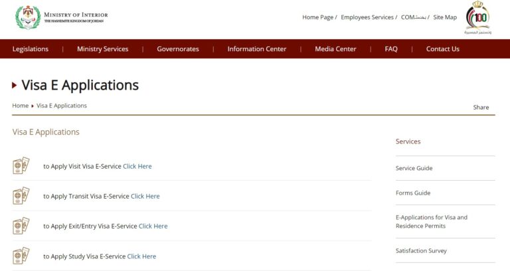Open the Media Center menu
This screenshot has height=271, width=510.
335,49
